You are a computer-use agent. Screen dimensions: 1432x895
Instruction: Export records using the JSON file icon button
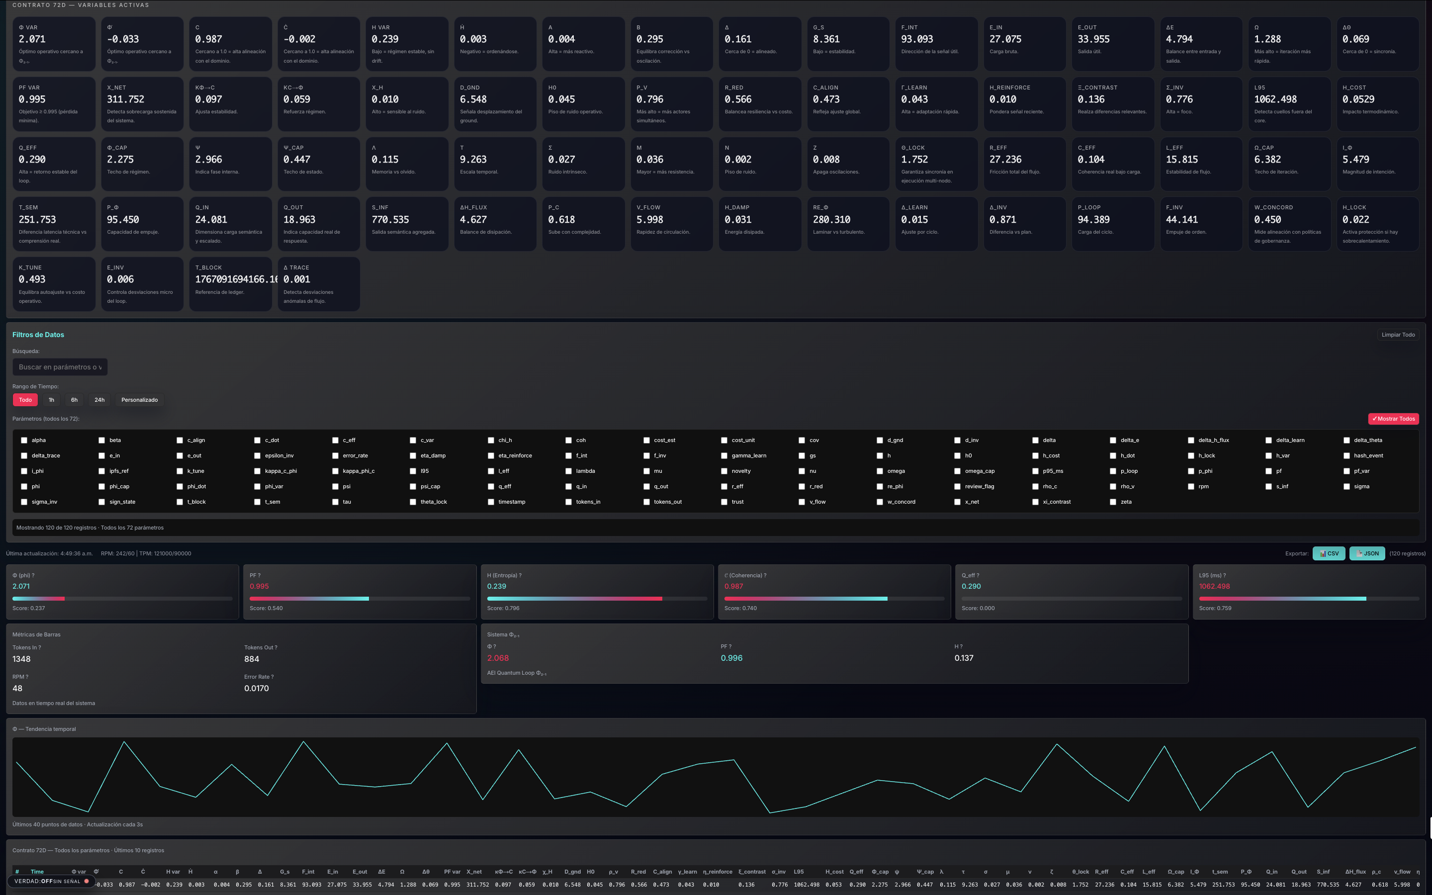[x=1366, y=553]
